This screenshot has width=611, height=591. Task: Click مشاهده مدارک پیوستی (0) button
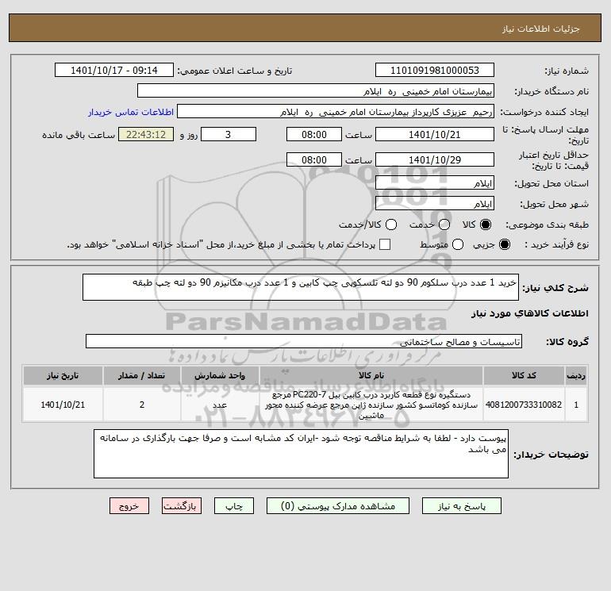(x=338, y=506)
